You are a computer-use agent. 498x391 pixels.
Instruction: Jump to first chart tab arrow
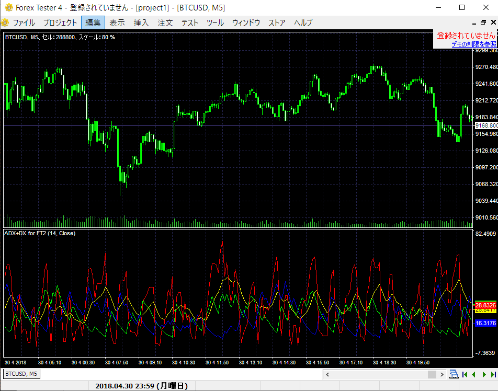point(465,374)
